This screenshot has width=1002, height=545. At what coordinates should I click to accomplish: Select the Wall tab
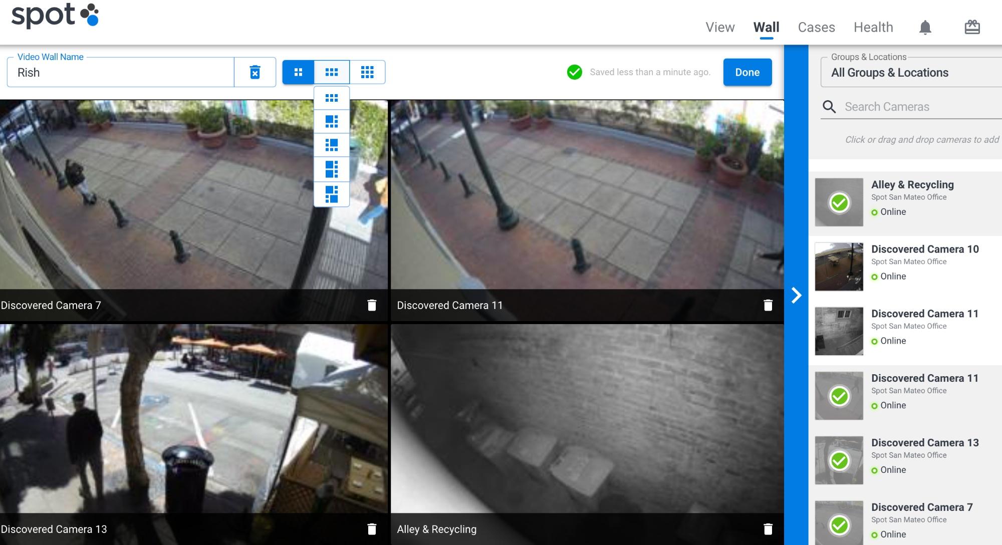pyautogui.click(x=766, y=27)
